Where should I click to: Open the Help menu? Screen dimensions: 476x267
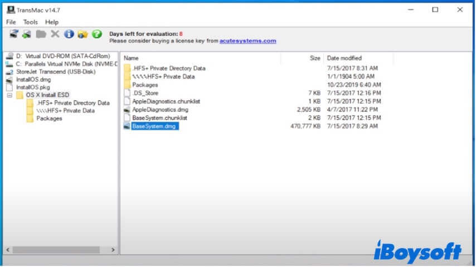point(52,22)
